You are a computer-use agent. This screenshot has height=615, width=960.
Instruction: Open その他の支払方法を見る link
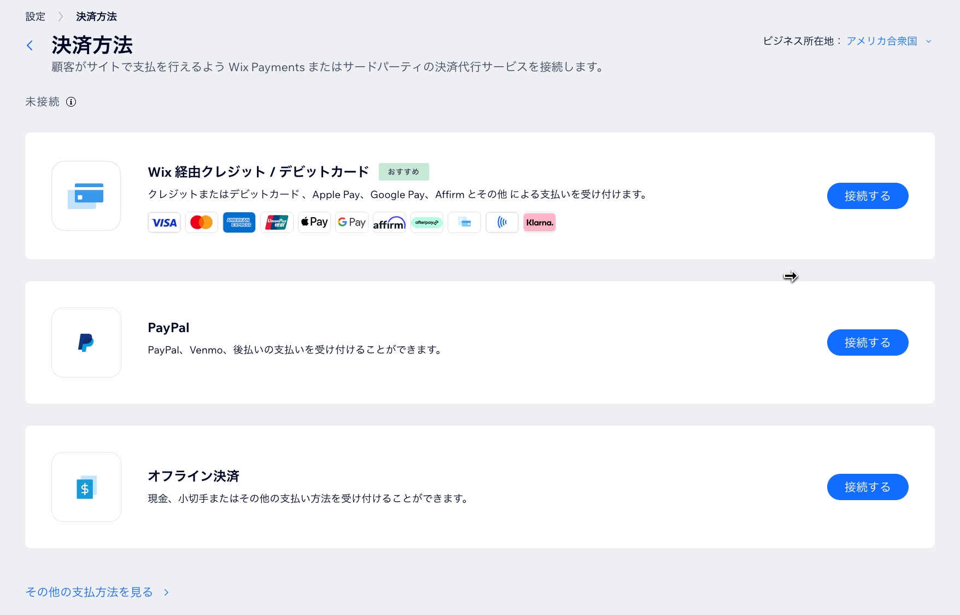(x=89, y=592)
